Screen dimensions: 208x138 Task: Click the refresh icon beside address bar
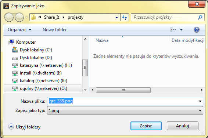coord(125,17)
